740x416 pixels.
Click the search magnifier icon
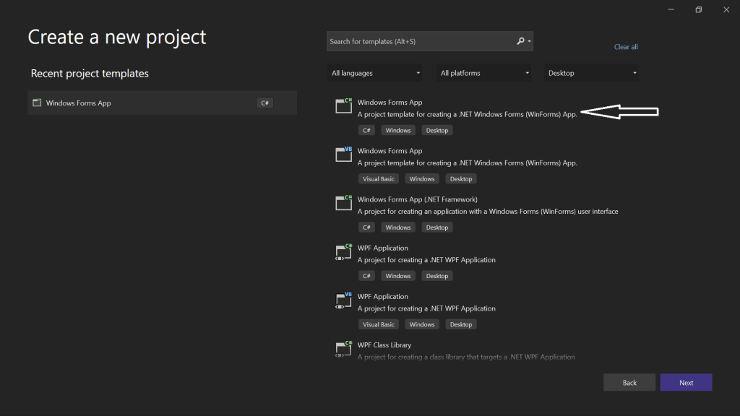click(x=520, y=41)
